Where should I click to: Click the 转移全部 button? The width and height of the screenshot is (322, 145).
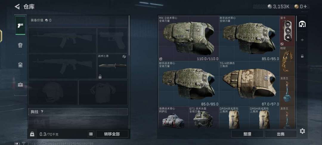coord(112,134)
